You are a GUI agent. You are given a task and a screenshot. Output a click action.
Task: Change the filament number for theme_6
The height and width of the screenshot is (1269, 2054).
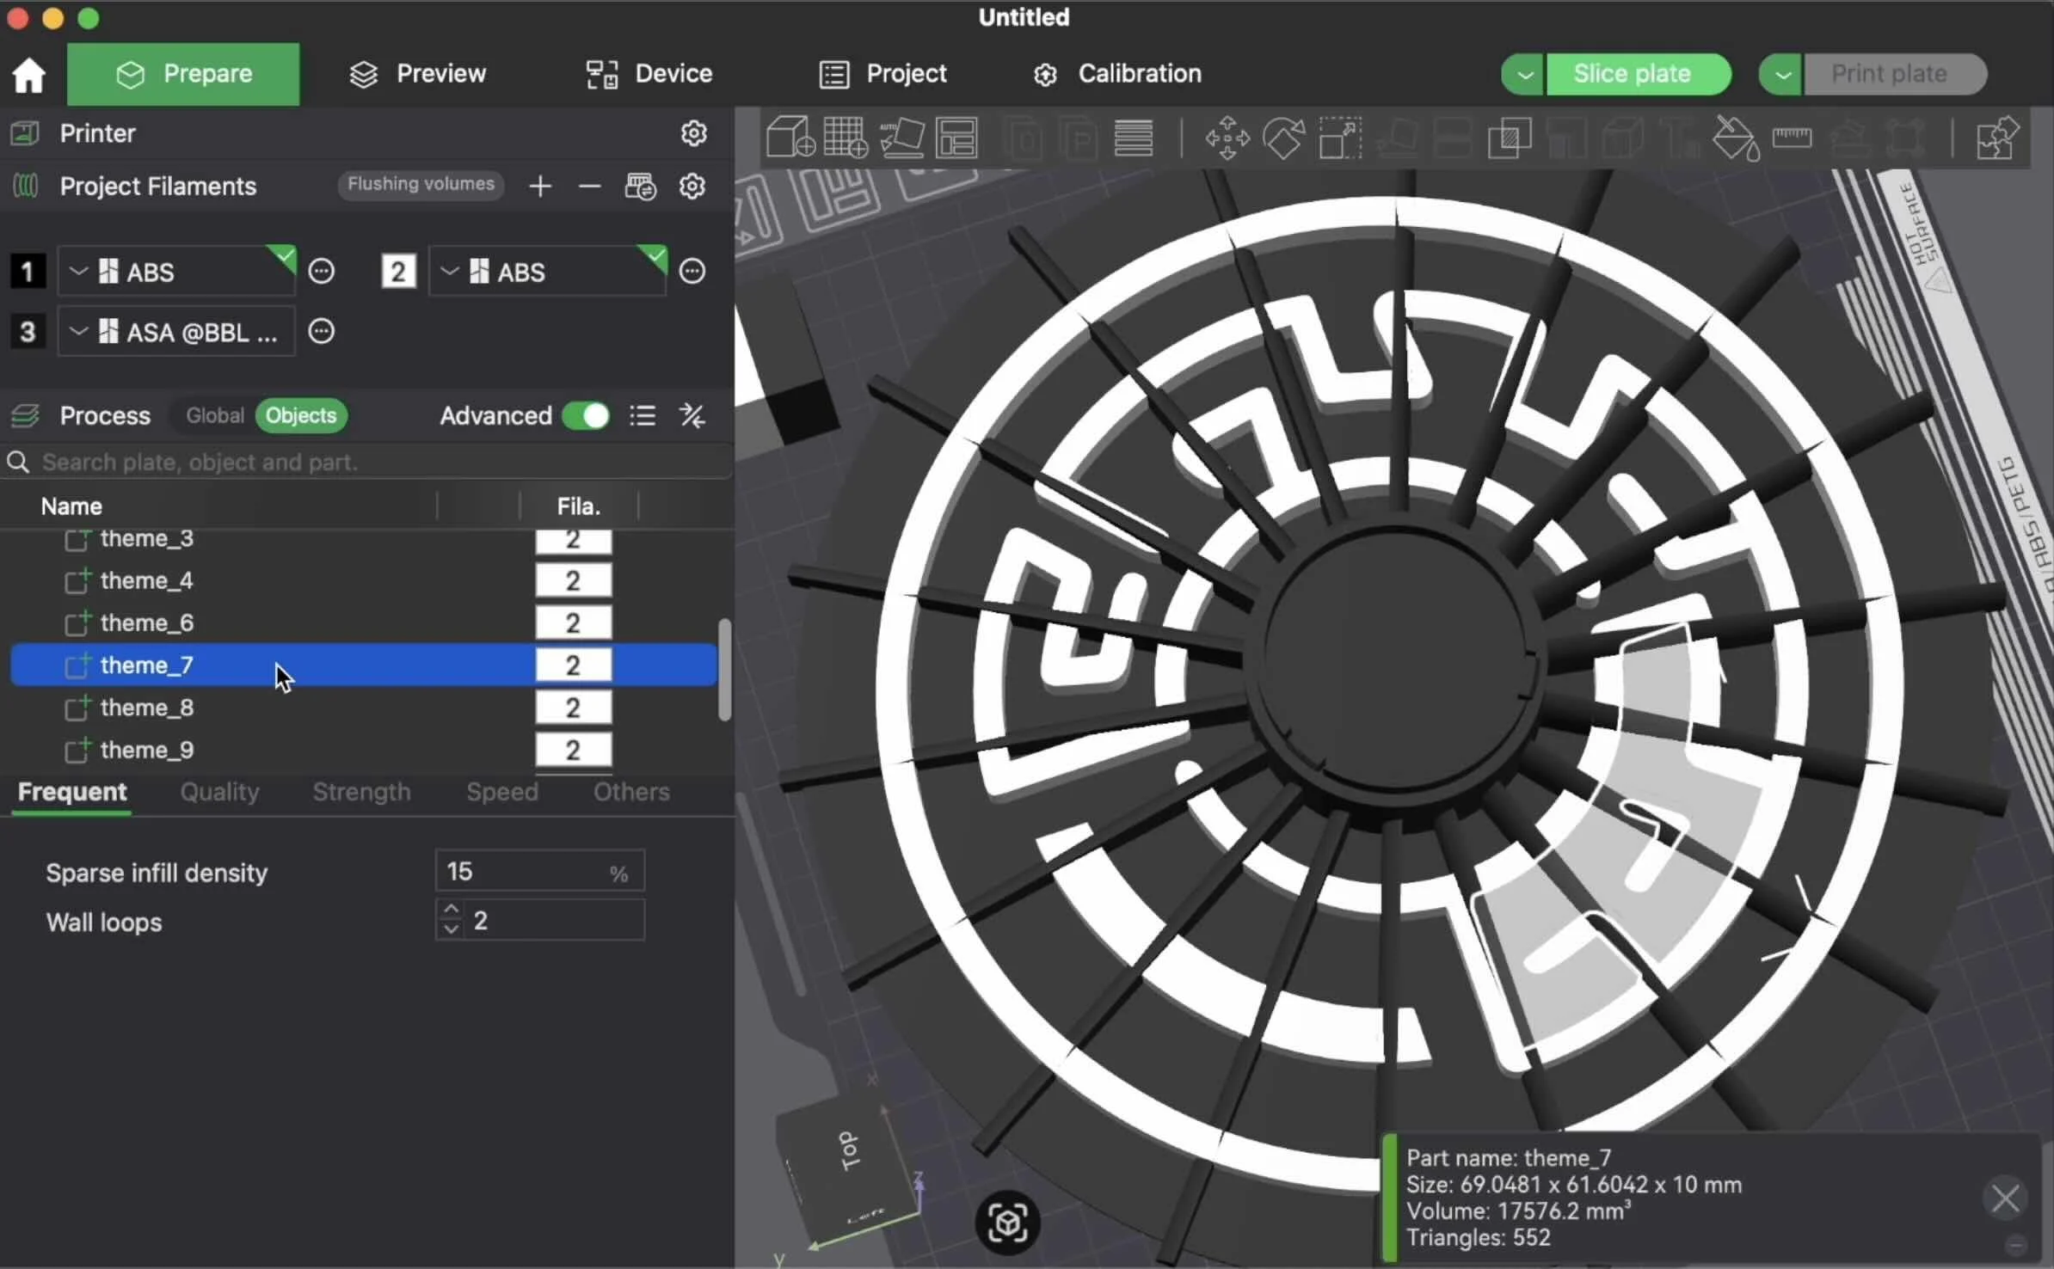573,622
